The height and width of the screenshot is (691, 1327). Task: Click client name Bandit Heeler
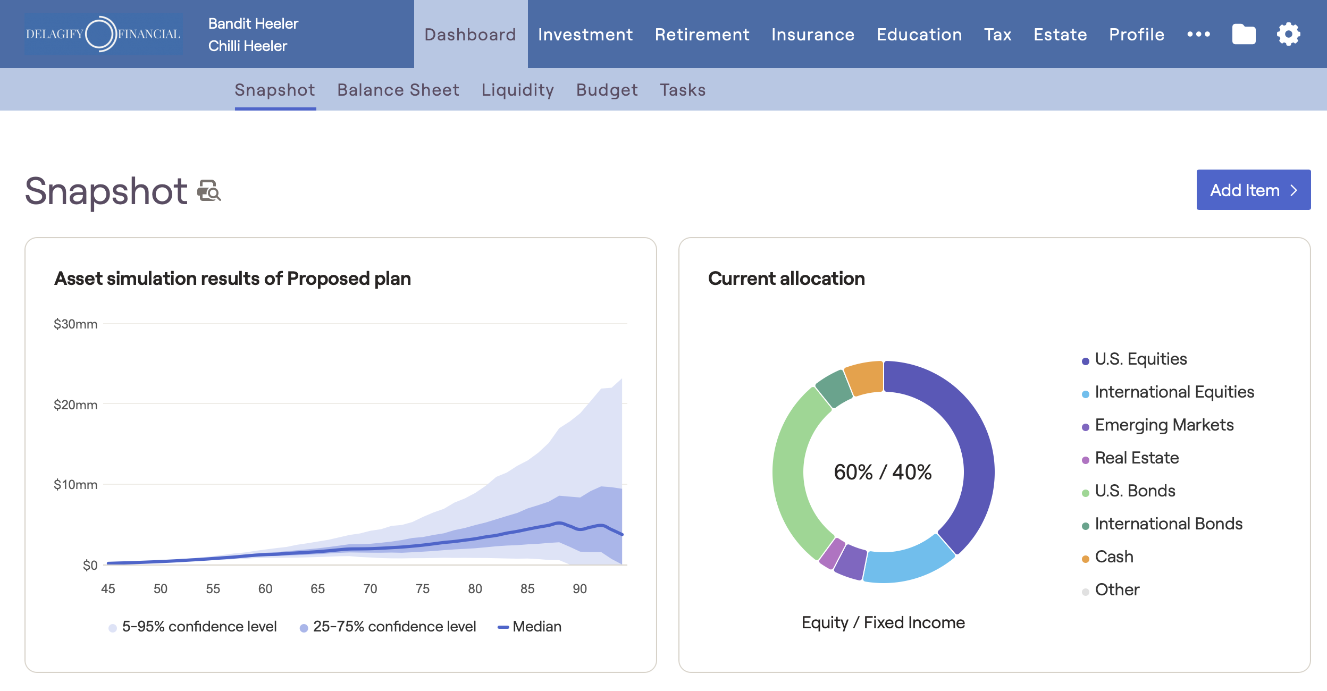tap(253, 23)
